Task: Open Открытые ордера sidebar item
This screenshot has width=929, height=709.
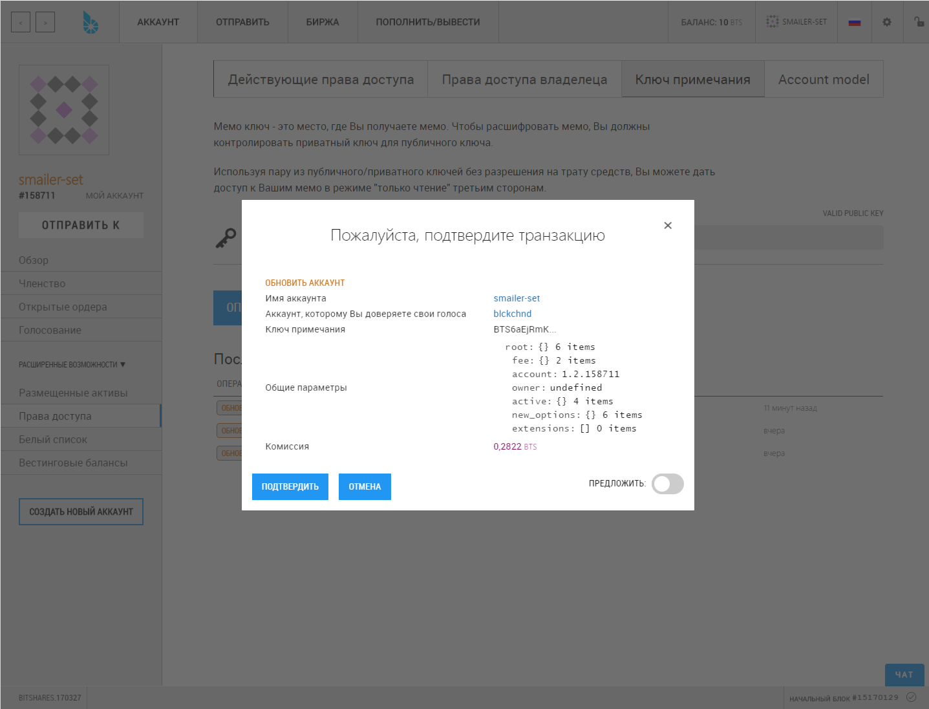Action: click(x=81, y=307)
